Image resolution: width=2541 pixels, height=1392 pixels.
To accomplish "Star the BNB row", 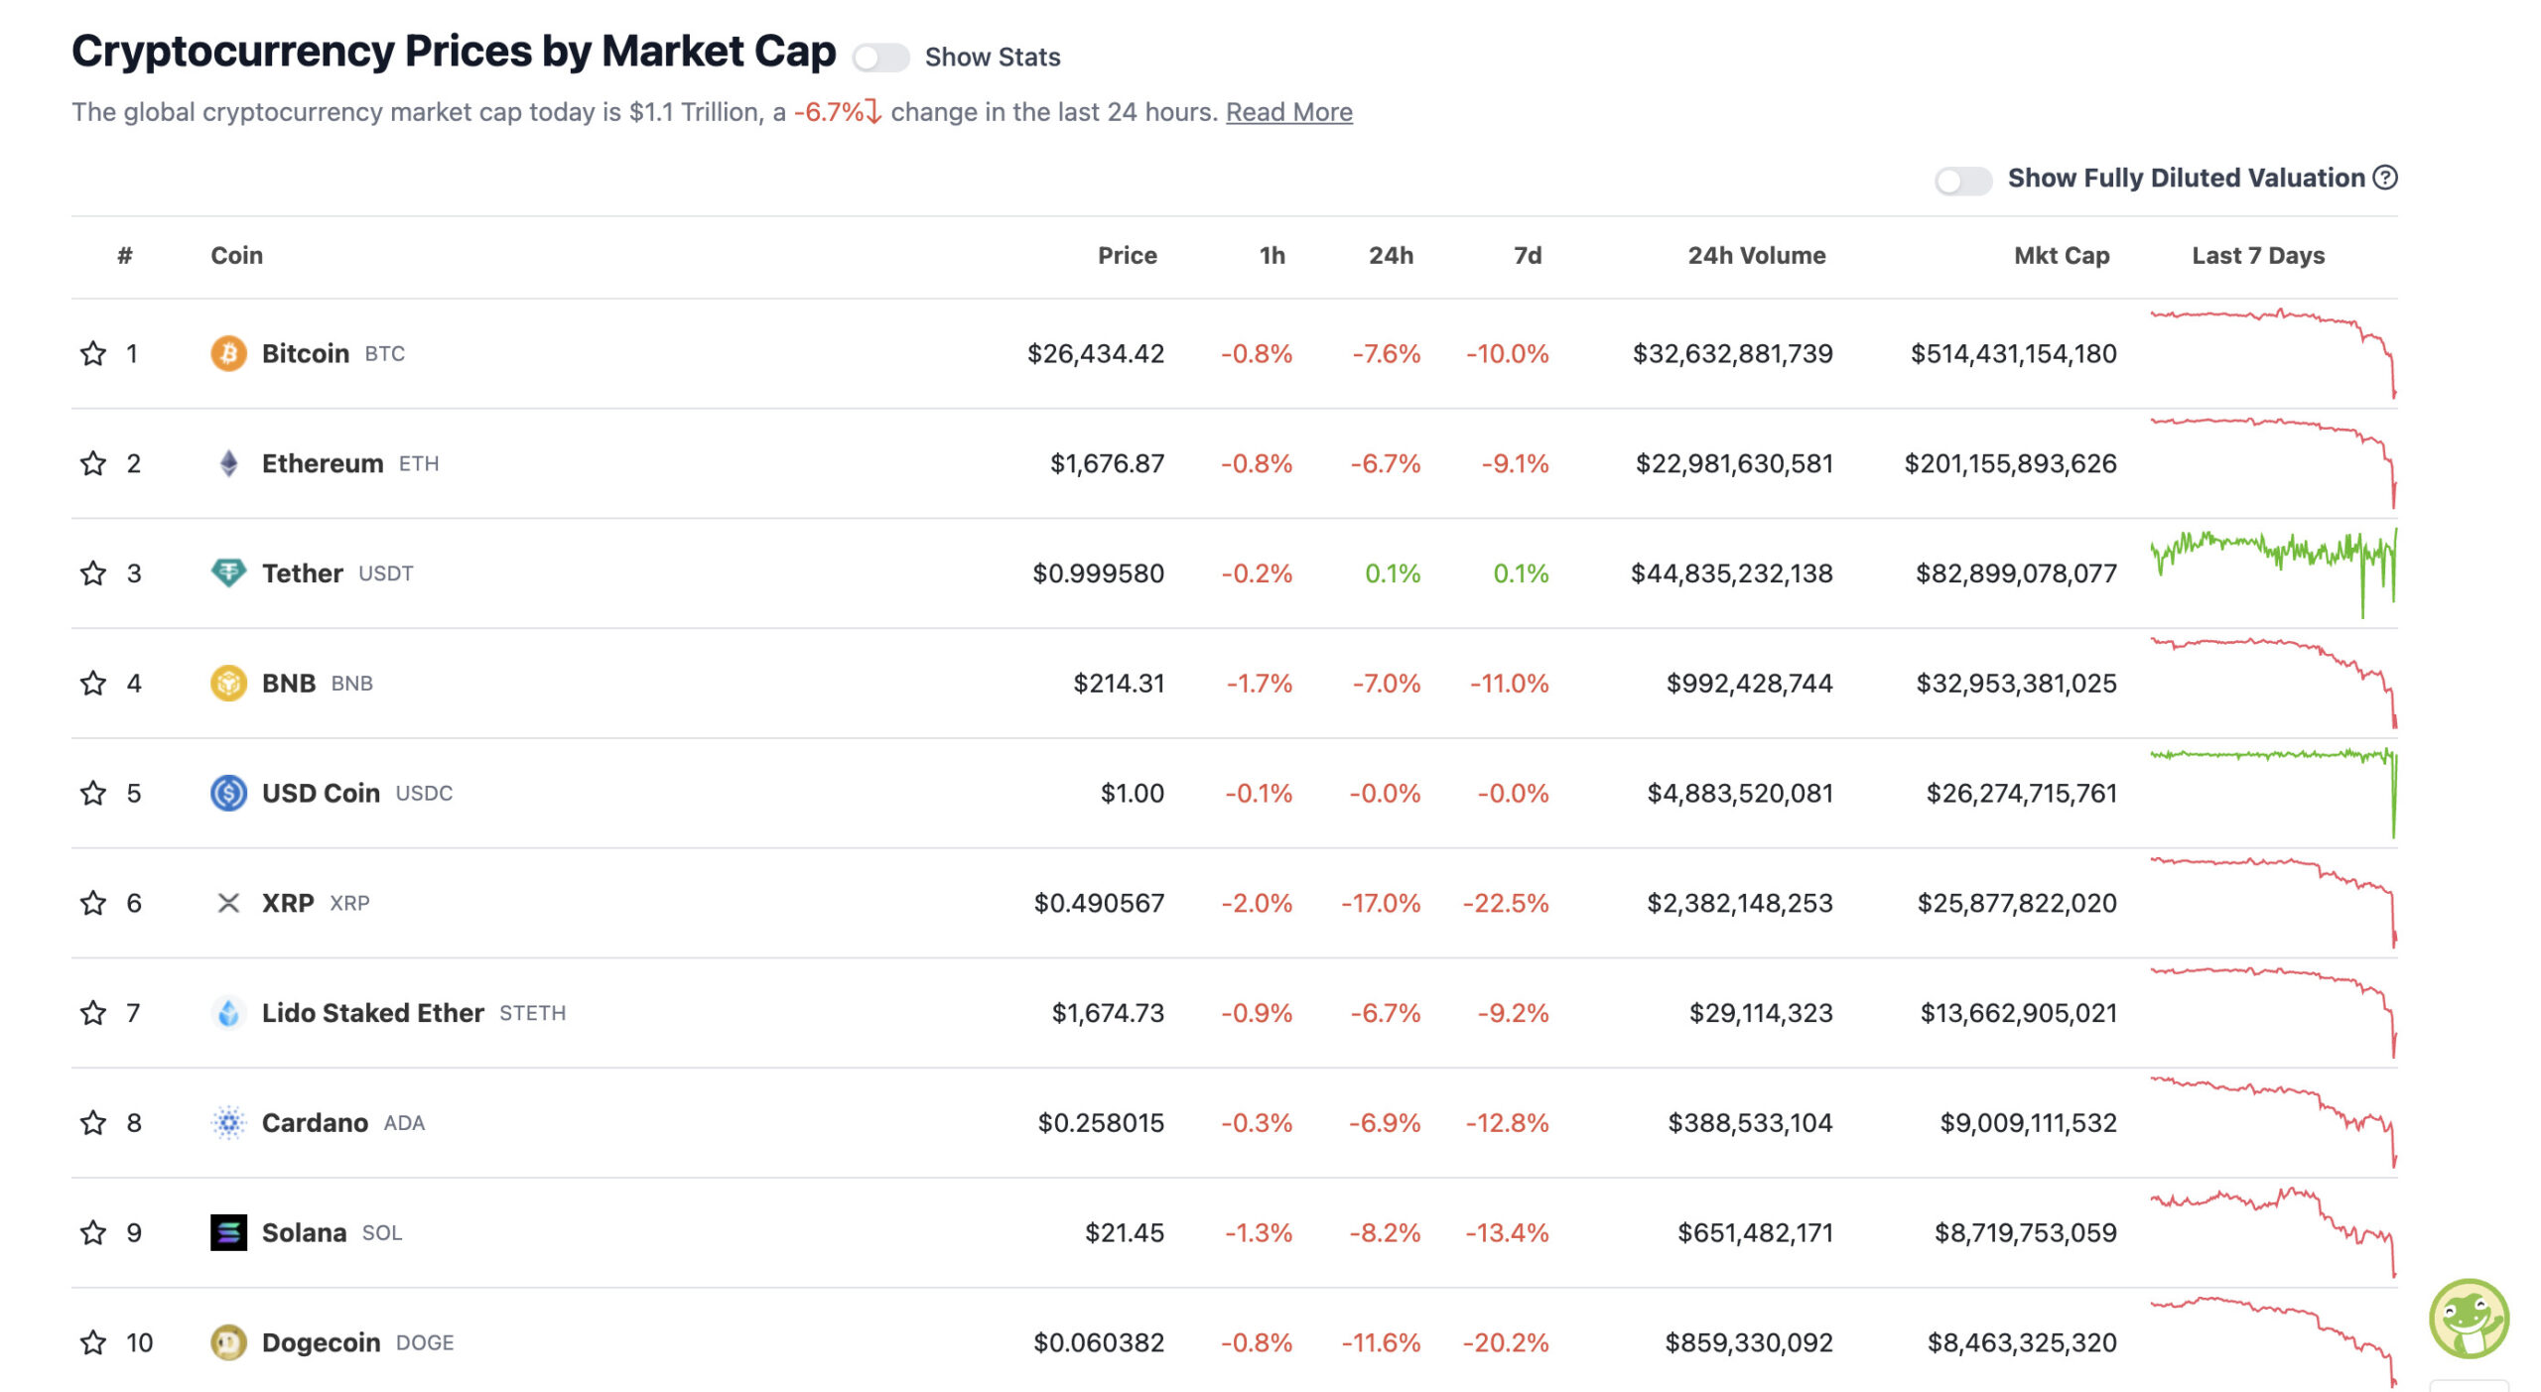I will [x=93, y=684].
